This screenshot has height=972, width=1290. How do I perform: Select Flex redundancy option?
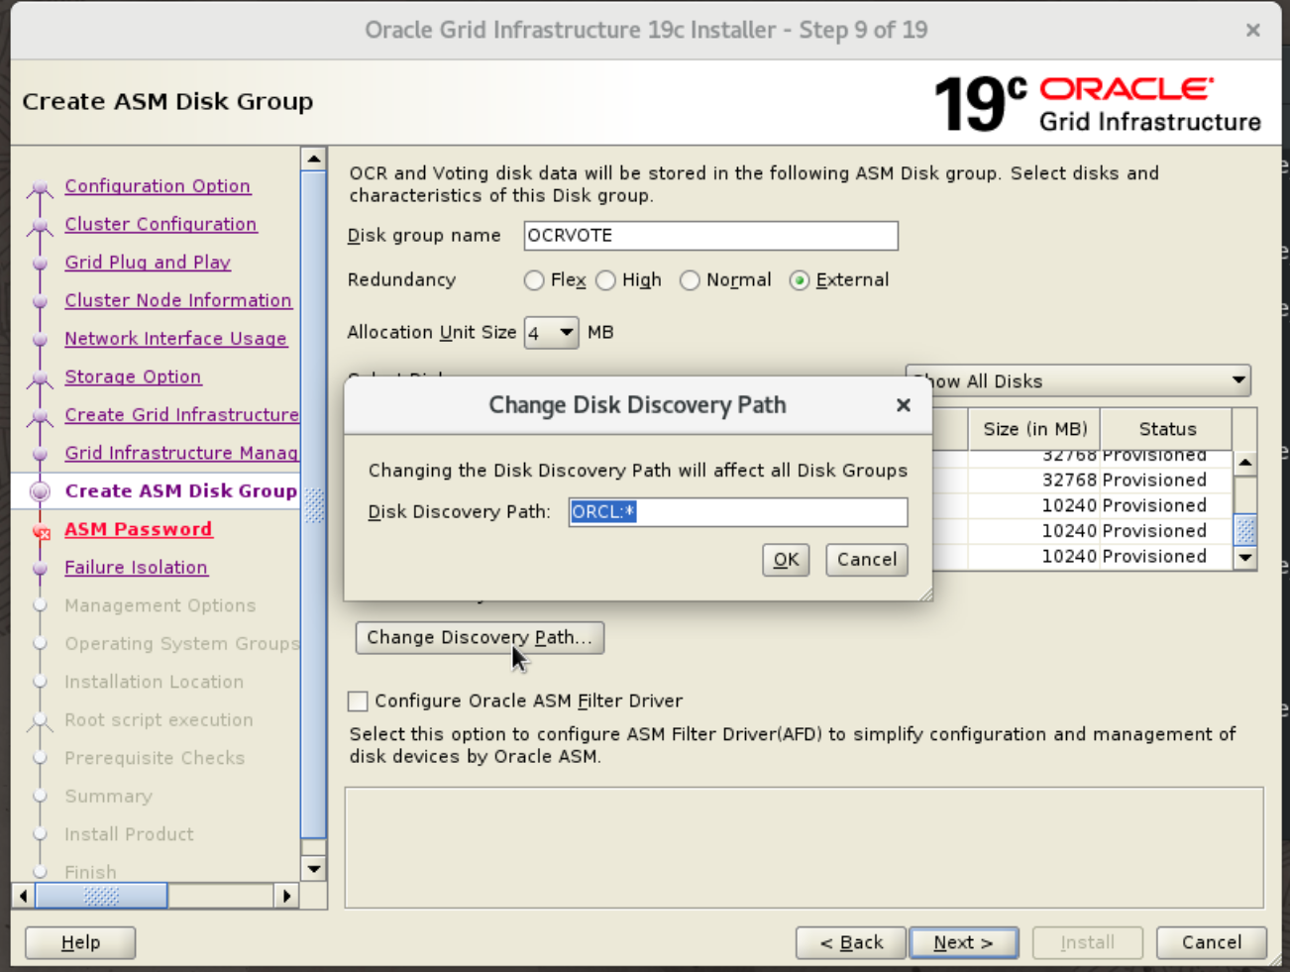[534, 280]
